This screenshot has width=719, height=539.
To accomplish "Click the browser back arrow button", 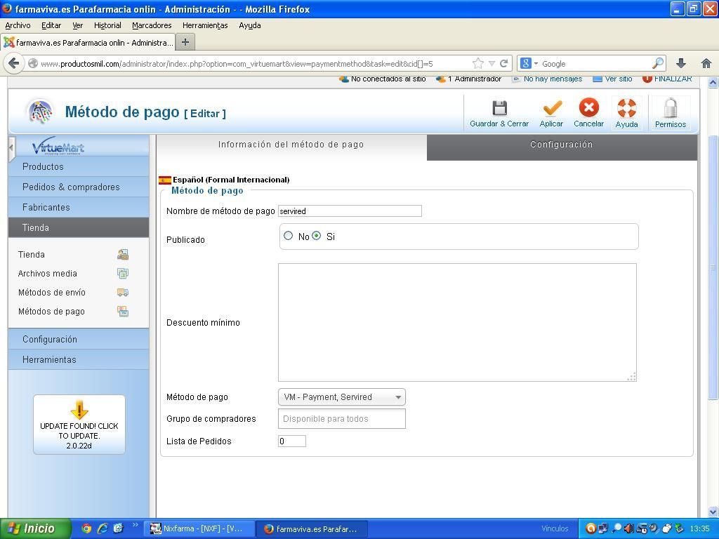I will tap(14, 63).
